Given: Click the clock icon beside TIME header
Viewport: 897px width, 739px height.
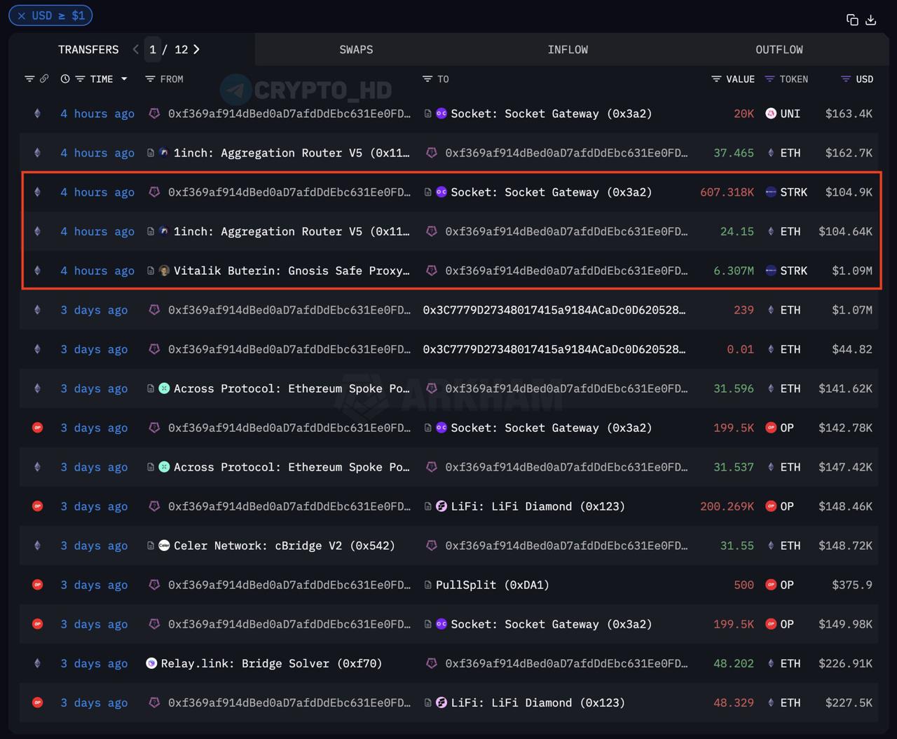Looking at the screenshot, I should tap(65, 79).
